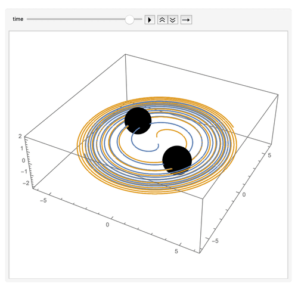Image resolution: width=298 pixels, height=292 pixels.
Task: Slow down the animation with the double down chevrons
Action: [x=173, y=20]
